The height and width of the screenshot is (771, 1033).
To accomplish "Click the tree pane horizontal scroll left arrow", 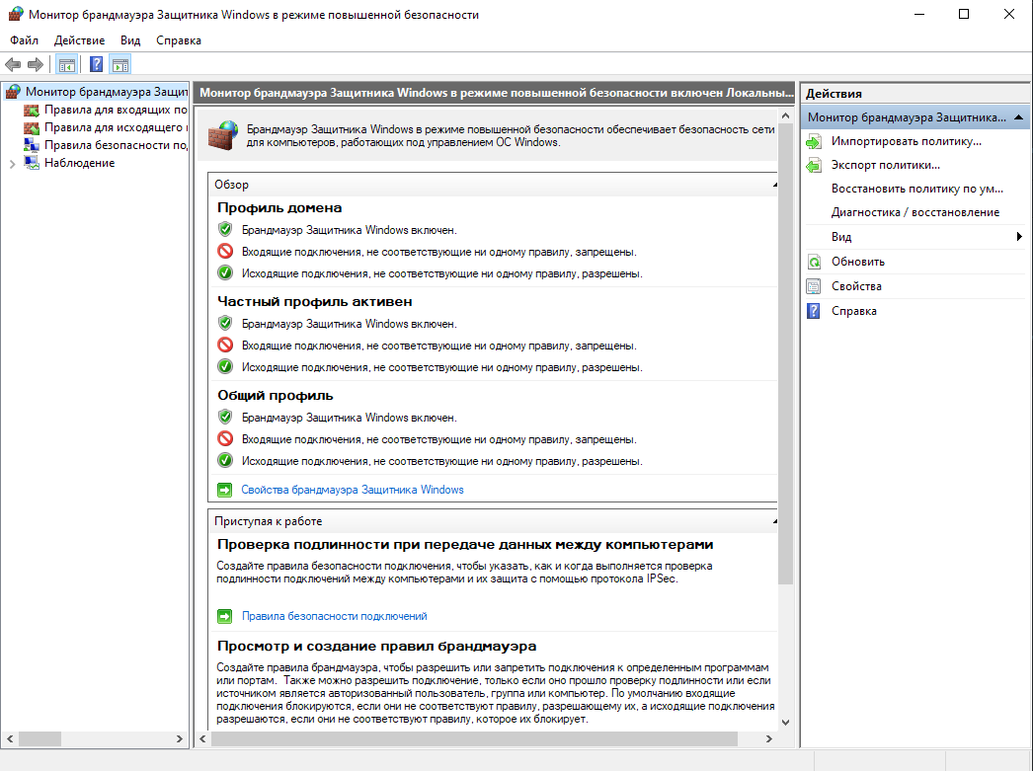I will click(10, 739).
